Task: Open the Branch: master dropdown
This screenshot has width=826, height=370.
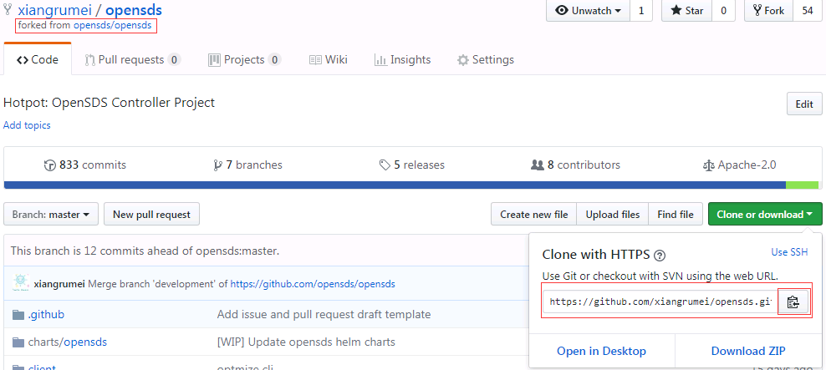Action: (50, 214)
